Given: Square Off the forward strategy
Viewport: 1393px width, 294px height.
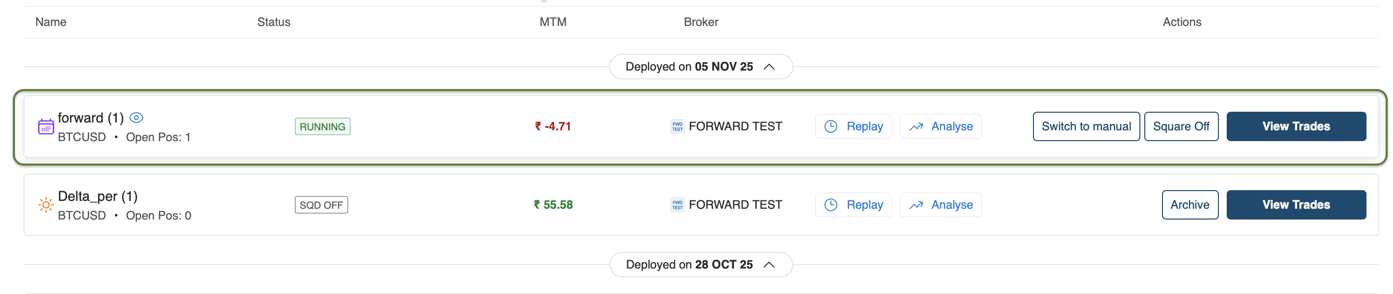Looking at the screenshot, I should [1181, 126].
